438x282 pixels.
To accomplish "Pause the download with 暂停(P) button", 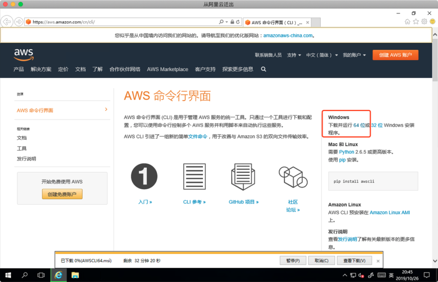I will point(293,261).
